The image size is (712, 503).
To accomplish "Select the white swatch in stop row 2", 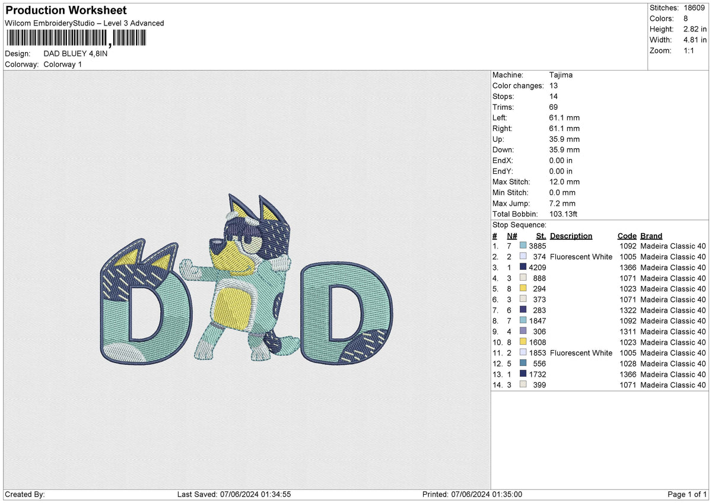I will [x=523, y=256].
